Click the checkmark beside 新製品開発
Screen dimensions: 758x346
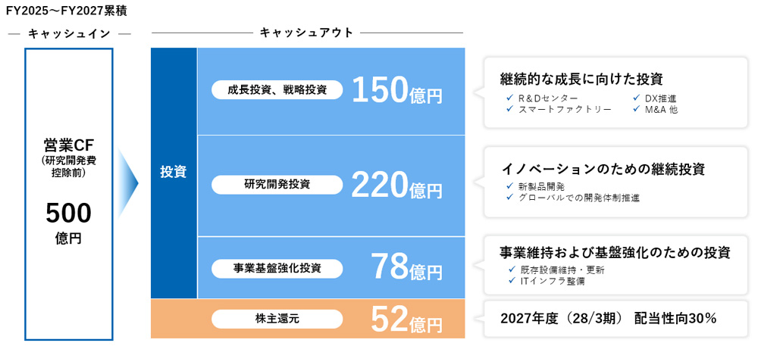click(509, 186)
